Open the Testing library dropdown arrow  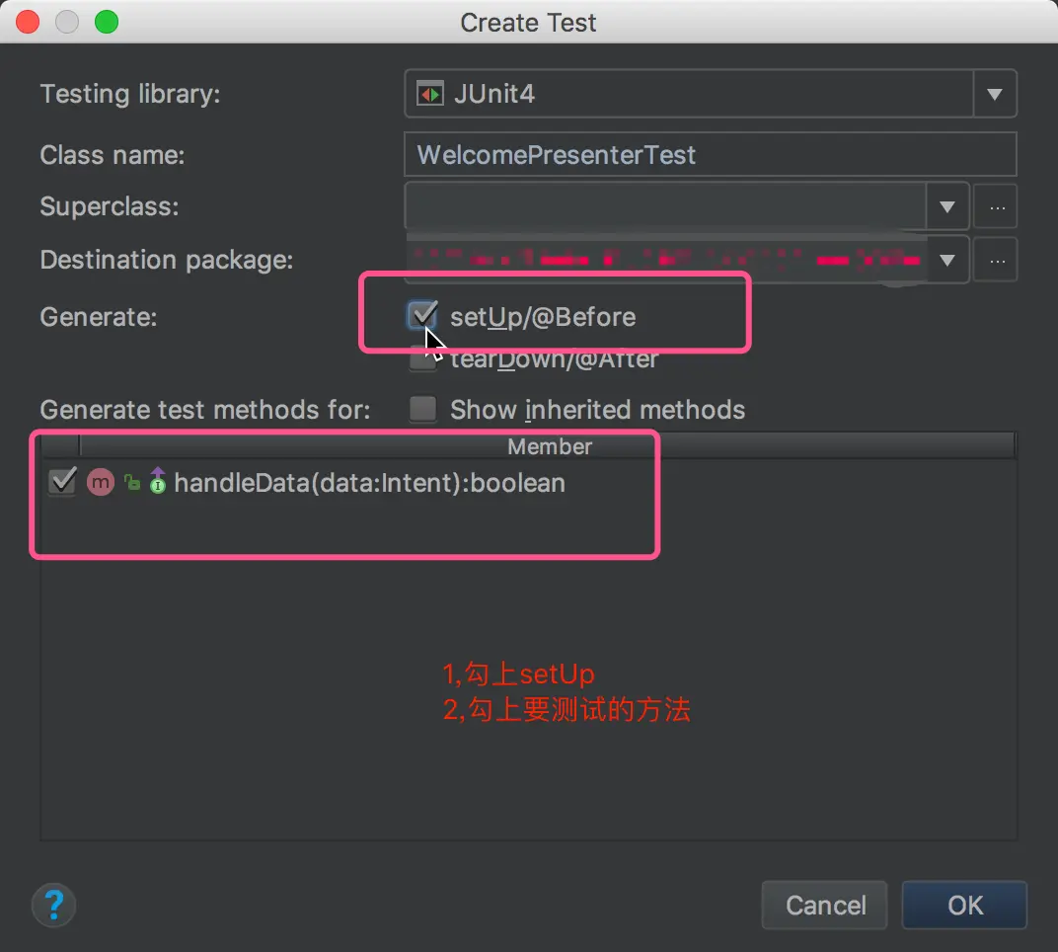[994, 93]
